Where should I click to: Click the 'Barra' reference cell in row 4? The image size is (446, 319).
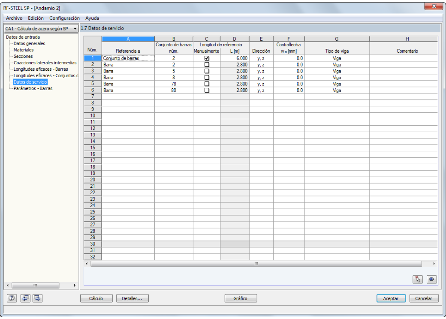tap(128, 78)
